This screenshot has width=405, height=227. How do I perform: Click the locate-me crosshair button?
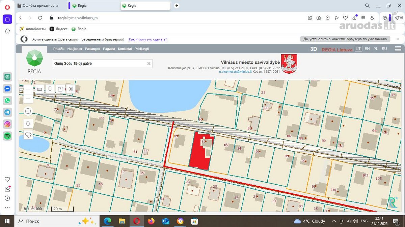(x=28, y=123)
